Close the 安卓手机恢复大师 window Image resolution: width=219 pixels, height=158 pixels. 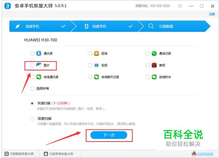212,6
